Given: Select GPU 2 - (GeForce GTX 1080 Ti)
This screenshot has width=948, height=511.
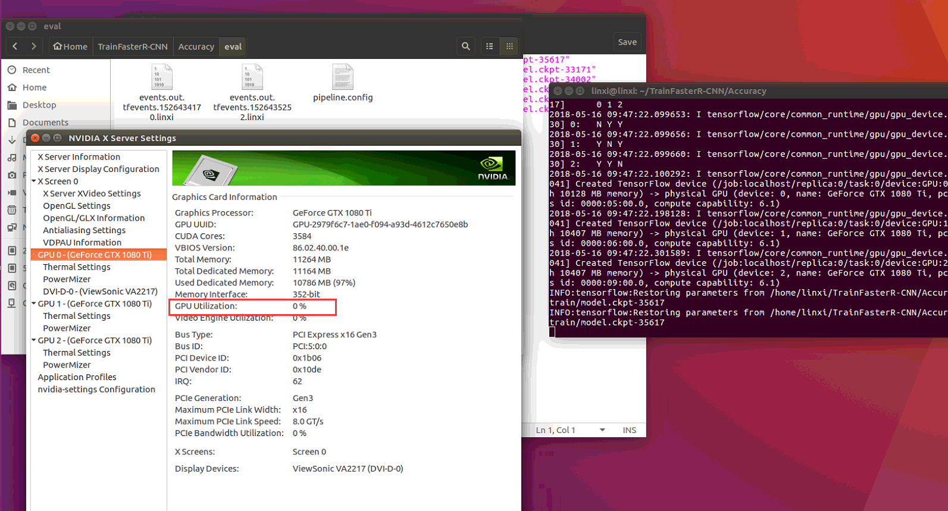Looking at the screenshot, I should click(x=95, y=340).
